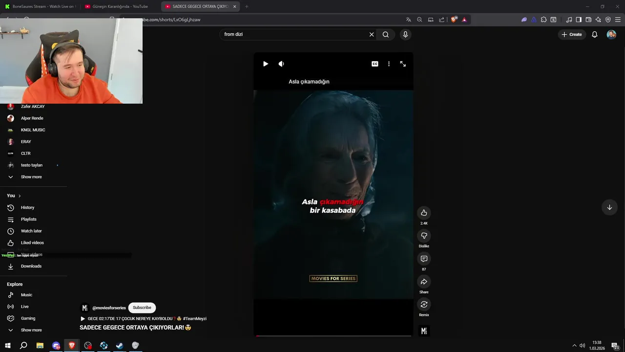Share this Shorts video
Viewport: 625px width, 352px height.
point(424,282)
